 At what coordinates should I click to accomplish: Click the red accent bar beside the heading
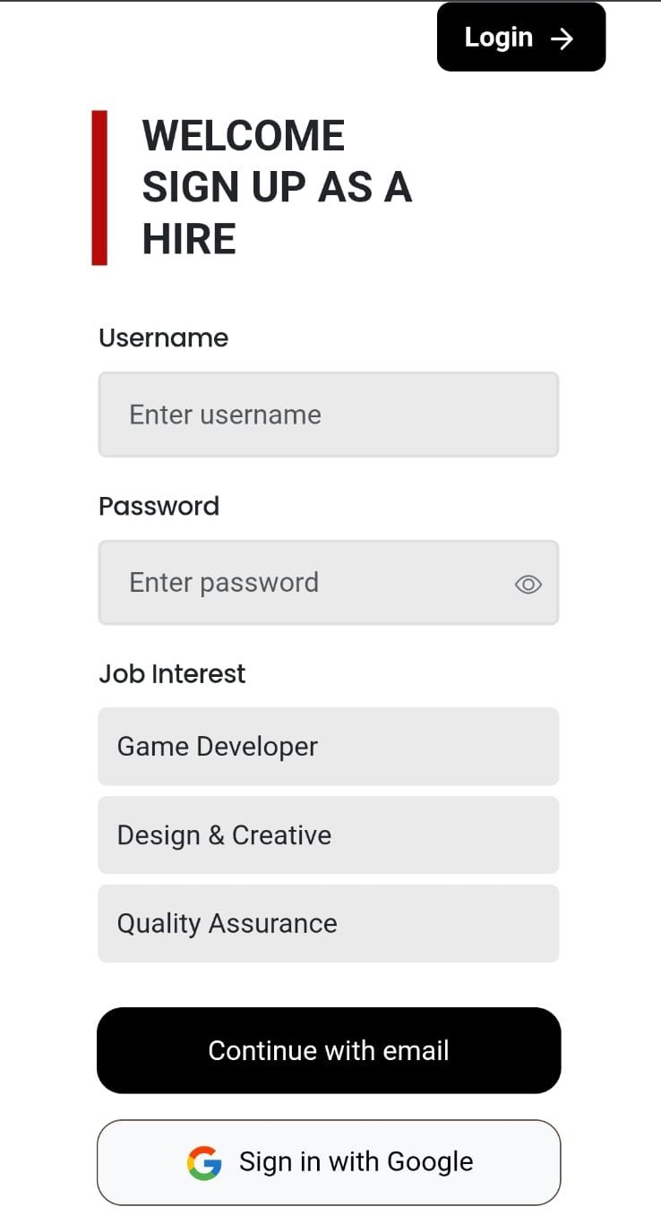[99, 188]
